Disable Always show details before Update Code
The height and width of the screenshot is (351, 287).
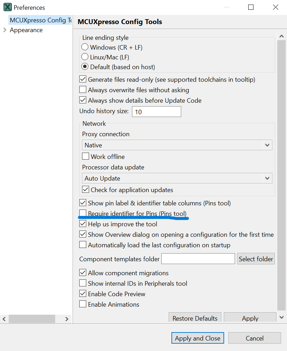[x=83, y=100]
